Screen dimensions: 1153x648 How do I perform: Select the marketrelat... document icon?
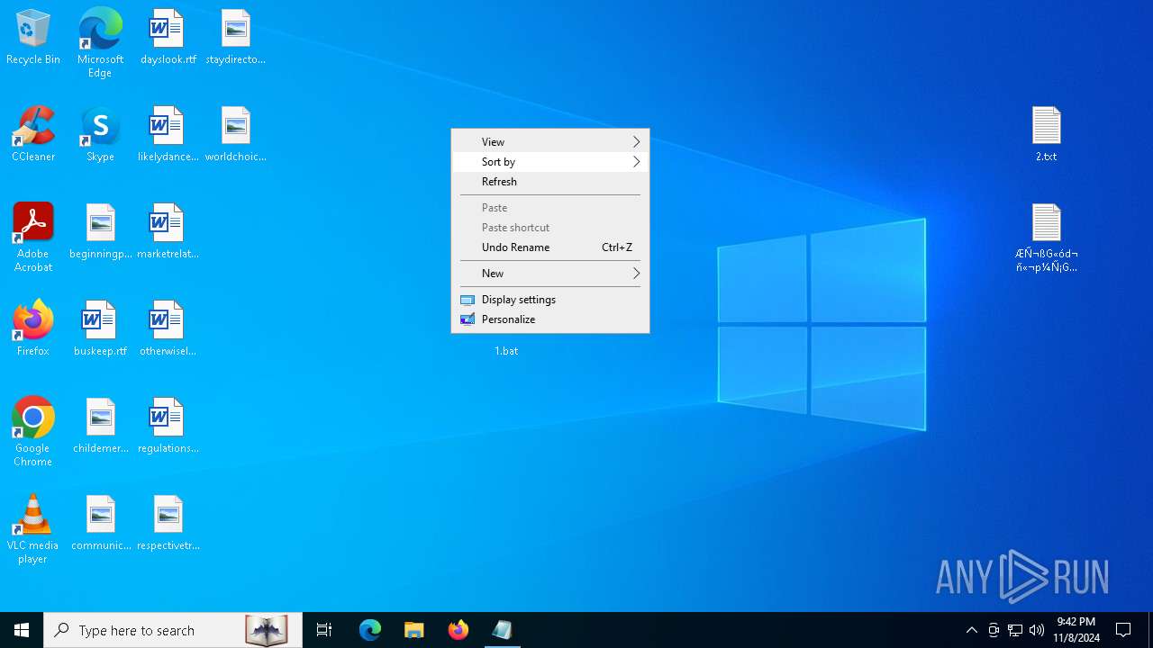coord(168,232)
